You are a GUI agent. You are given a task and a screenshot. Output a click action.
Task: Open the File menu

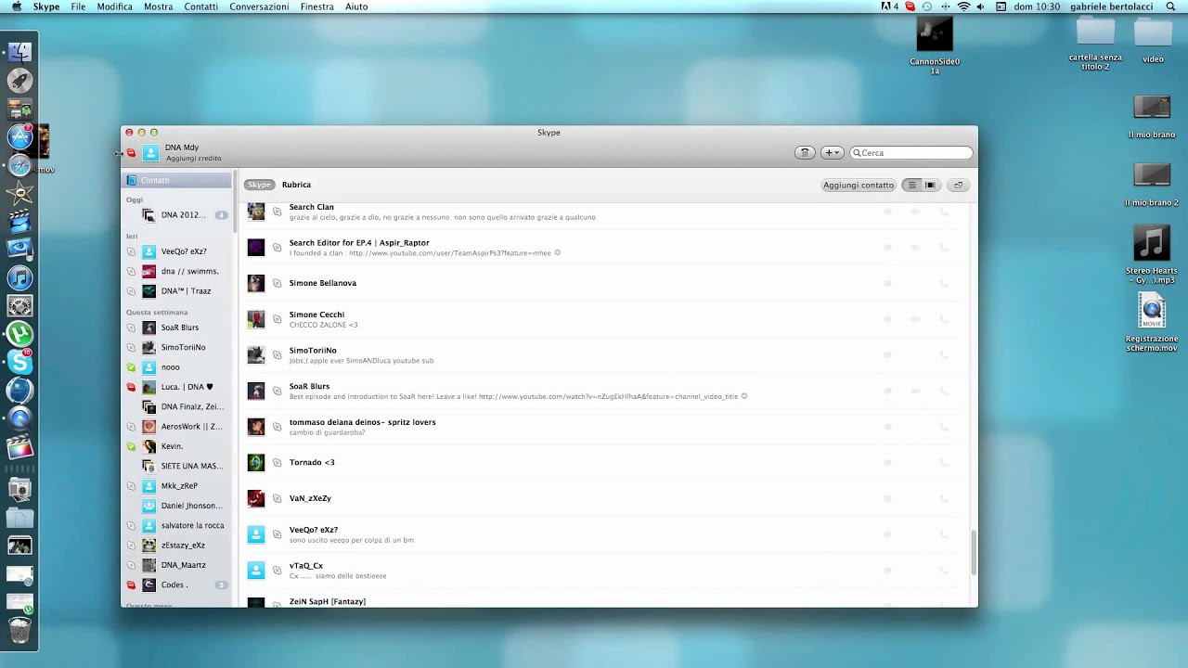tap(78, 6)
